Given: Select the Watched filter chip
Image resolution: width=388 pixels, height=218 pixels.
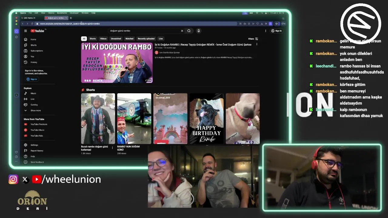Looking at the screenshot, I should point(129,39).
